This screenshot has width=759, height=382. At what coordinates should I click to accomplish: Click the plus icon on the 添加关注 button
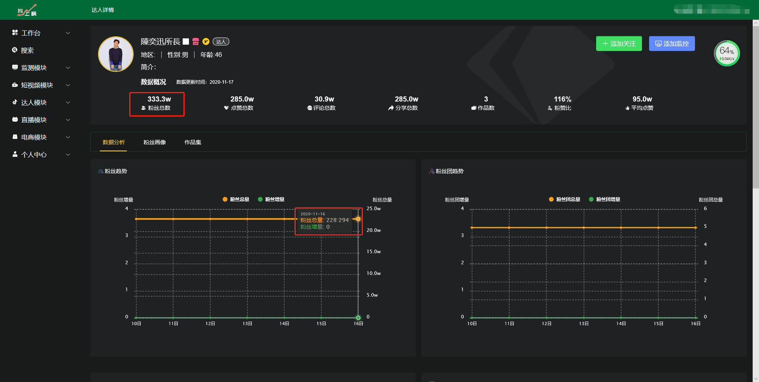605,43
